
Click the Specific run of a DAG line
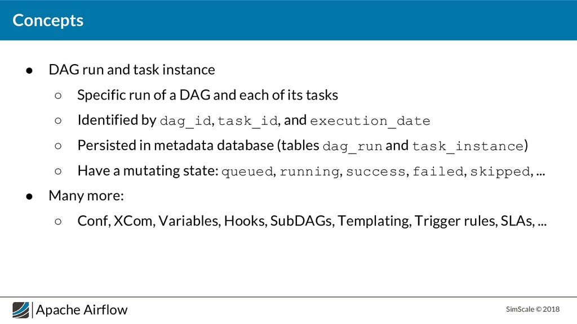[207, 95]
